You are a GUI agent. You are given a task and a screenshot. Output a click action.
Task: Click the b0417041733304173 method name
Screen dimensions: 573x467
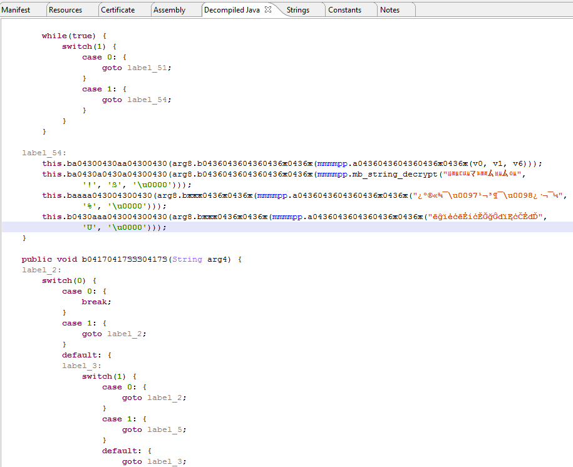124,259
